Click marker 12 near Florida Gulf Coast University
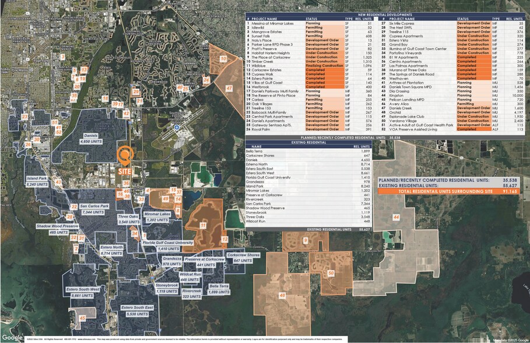 [x=224, y=239]
